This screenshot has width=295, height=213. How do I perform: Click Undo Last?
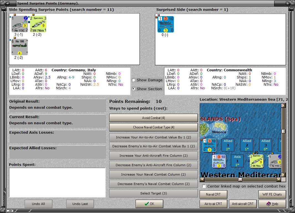click(x=80, y=204)
